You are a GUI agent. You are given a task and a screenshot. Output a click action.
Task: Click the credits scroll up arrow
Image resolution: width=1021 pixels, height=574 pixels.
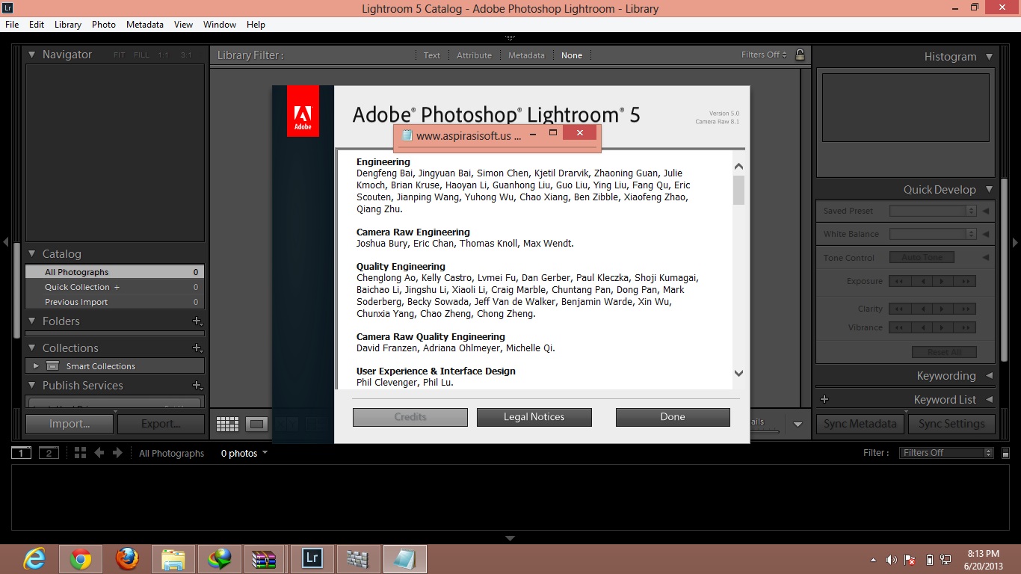click(x=738, y=167)
